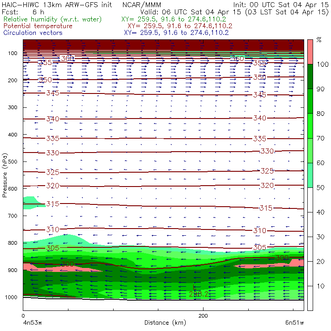Click the "0" distance axis tick label

tap(23, 316)
